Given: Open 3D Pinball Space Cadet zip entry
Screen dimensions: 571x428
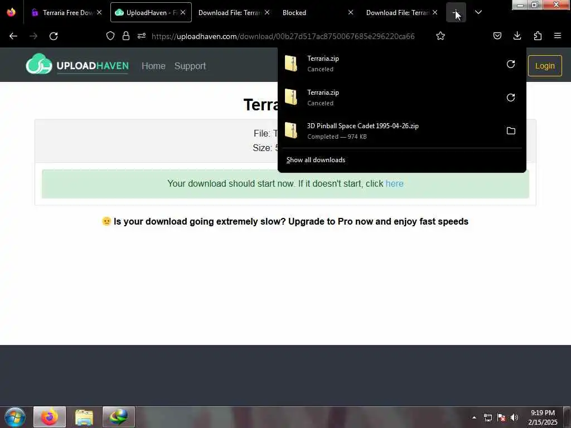Looking at the screenshot, I should click(390, 130).
